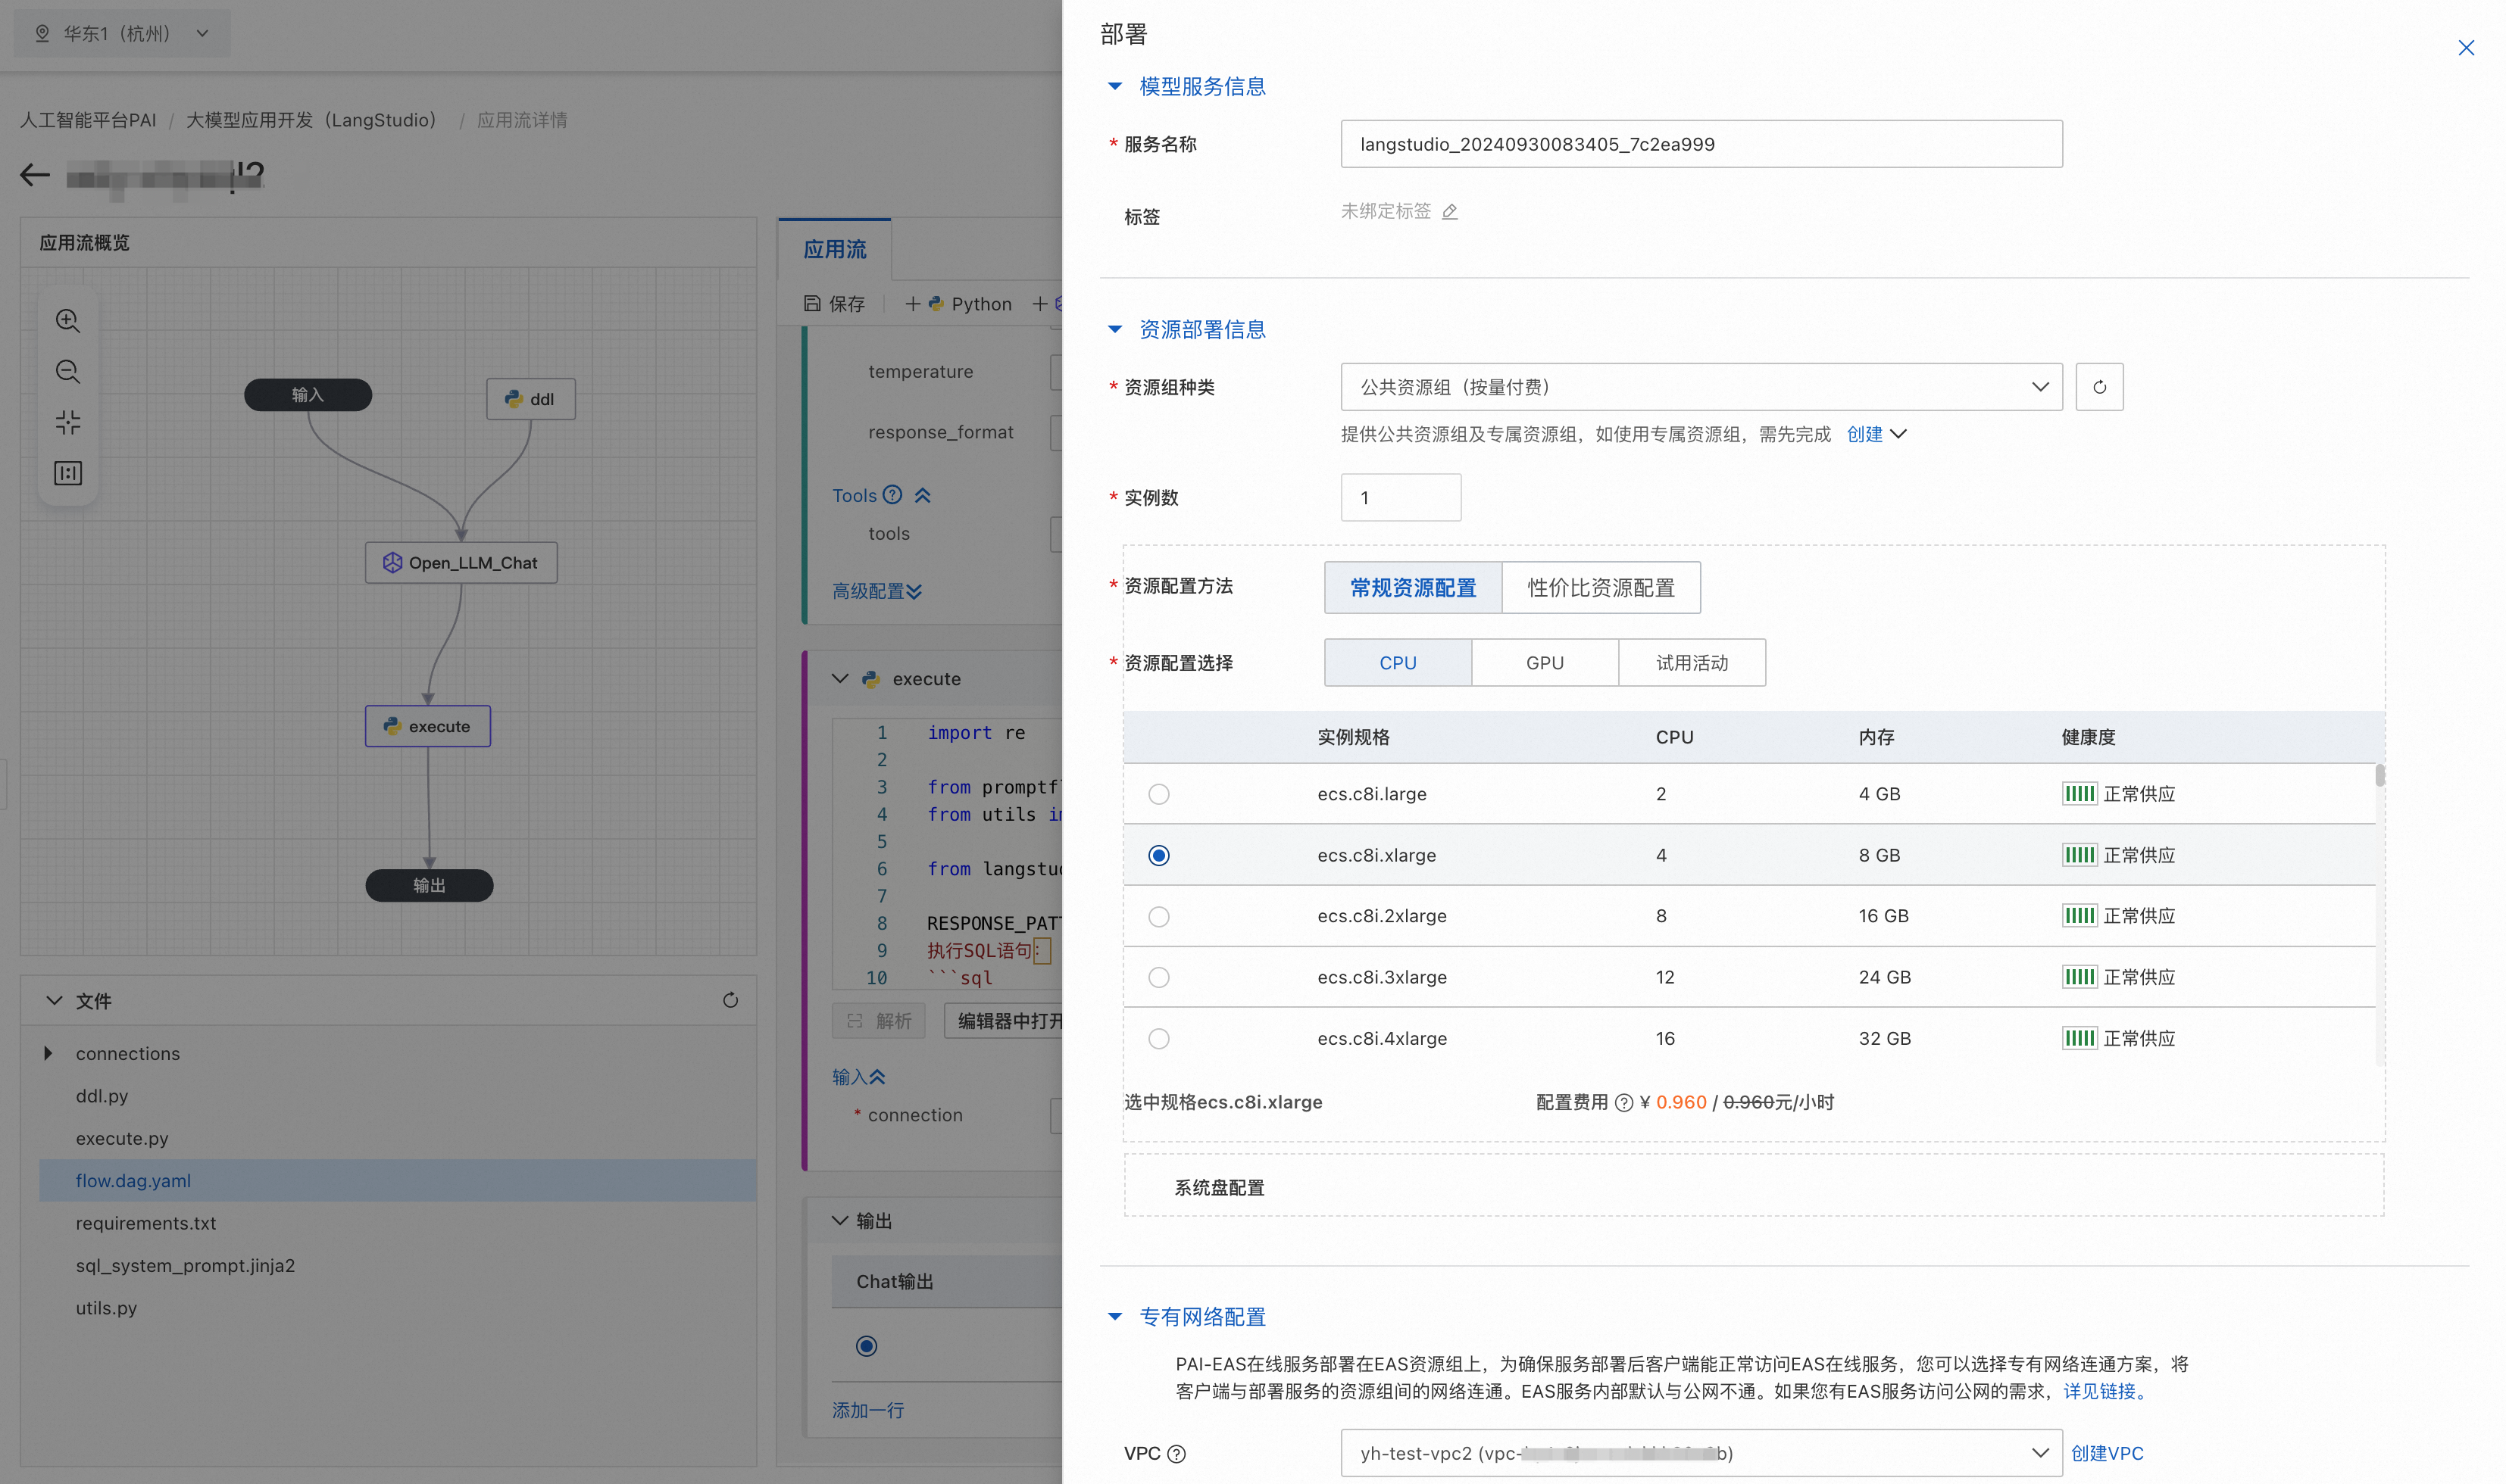Open the VPC selection dropdown

pyautogui.click(x=1701, y=1453)
